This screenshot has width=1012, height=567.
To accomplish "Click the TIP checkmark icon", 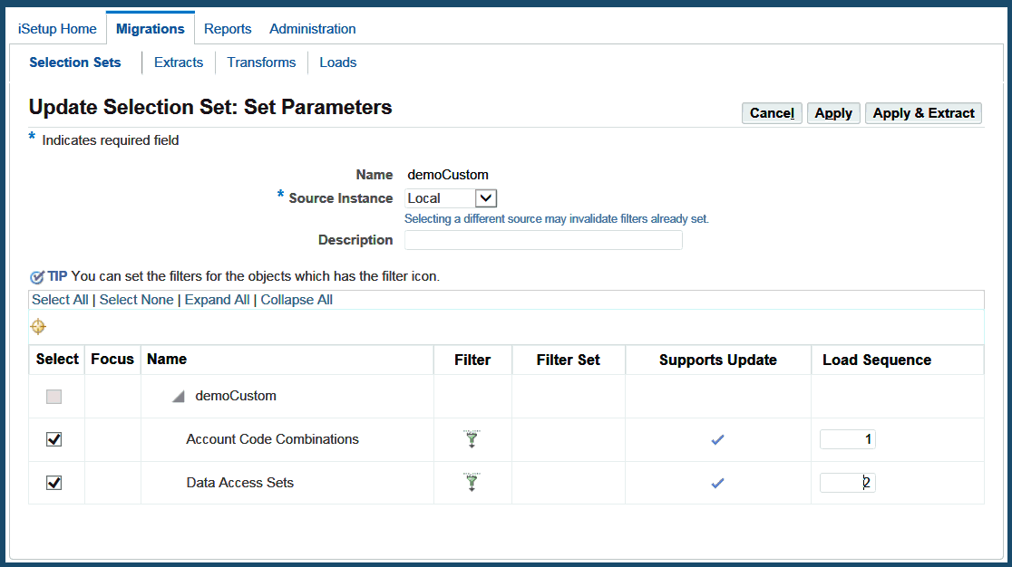I will pyautogui.click(x=37, y=277).
